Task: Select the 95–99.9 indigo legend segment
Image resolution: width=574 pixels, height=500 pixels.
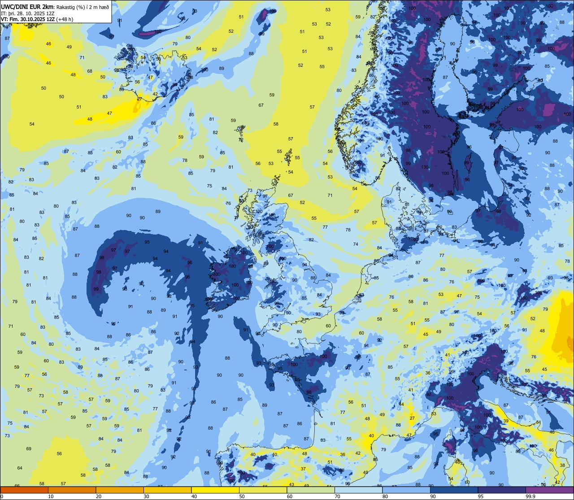Action: [502, 490]
